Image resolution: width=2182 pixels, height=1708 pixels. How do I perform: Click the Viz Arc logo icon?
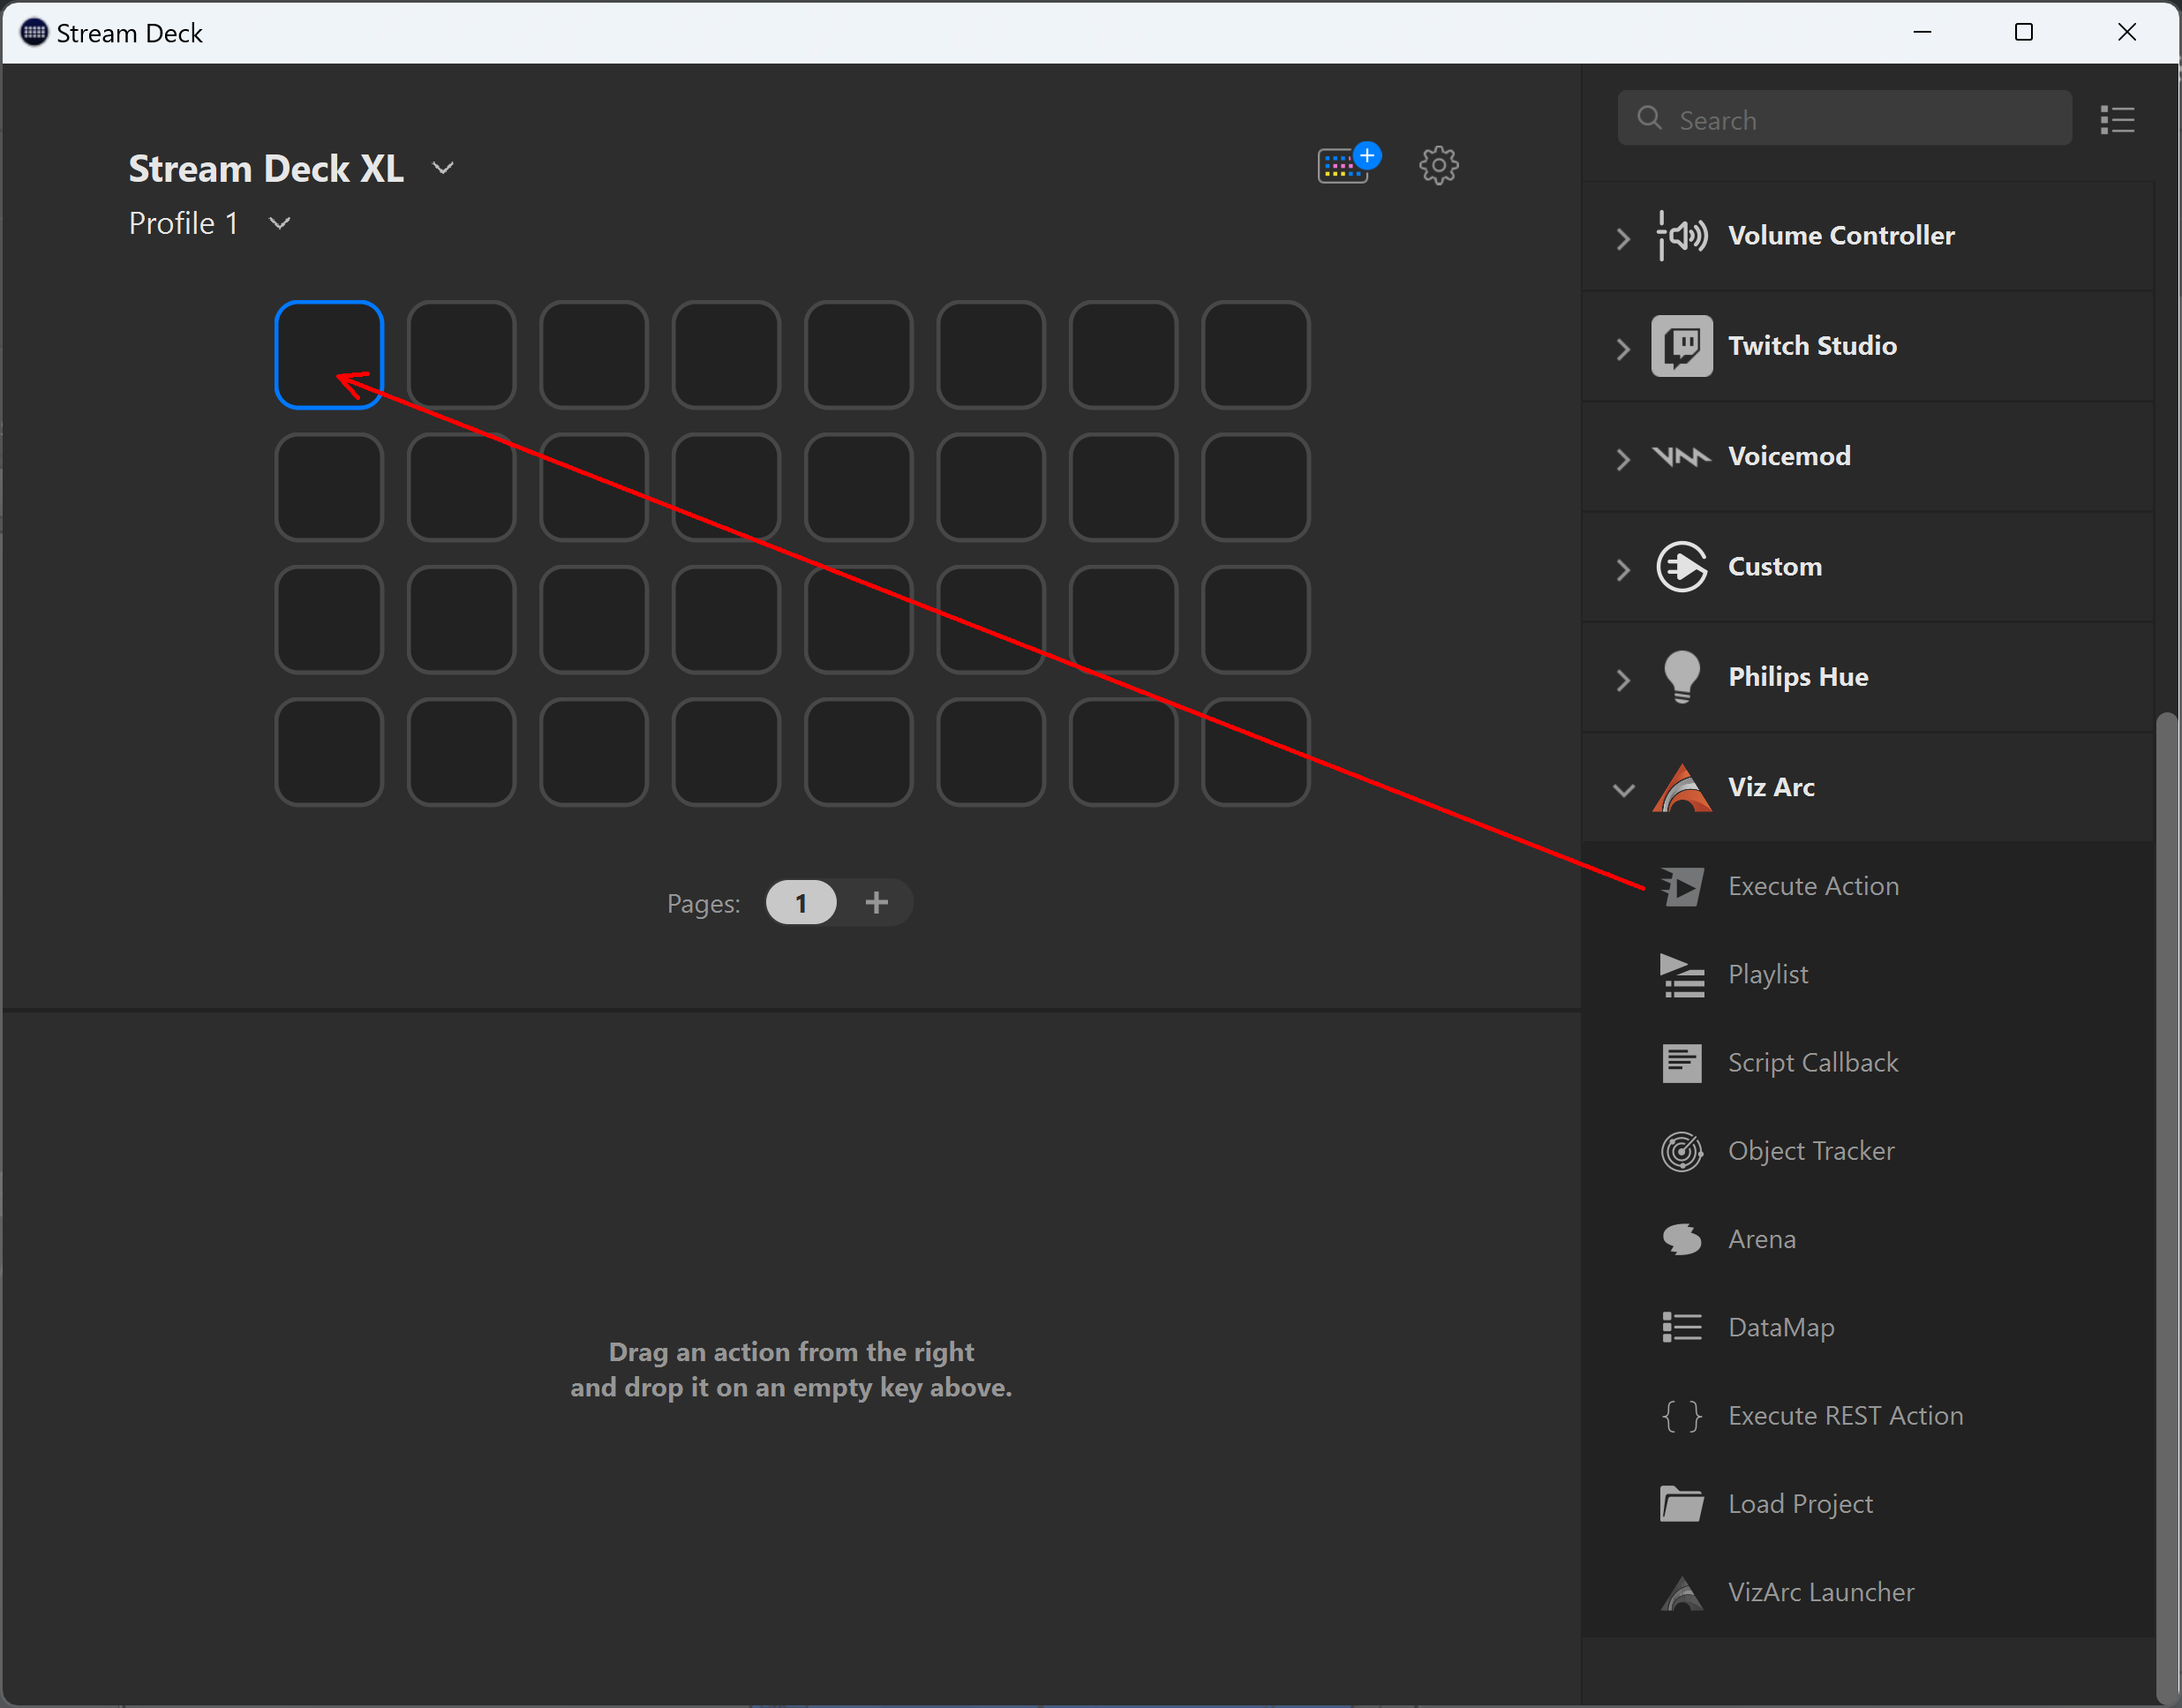pyautogui.click(x=1682, y=788)
